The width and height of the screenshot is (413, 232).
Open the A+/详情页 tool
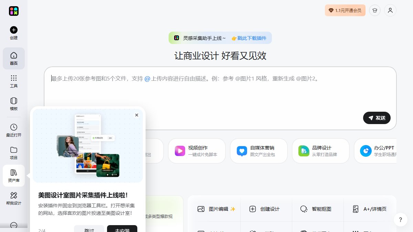pyautogui.click(x=370, y=209)
